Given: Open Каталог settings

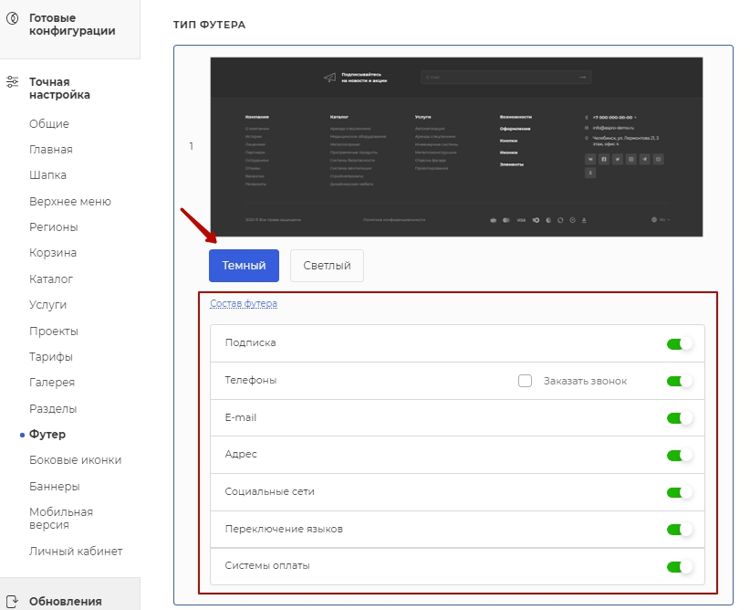Looking at the screenshot, I should (51, 279).
